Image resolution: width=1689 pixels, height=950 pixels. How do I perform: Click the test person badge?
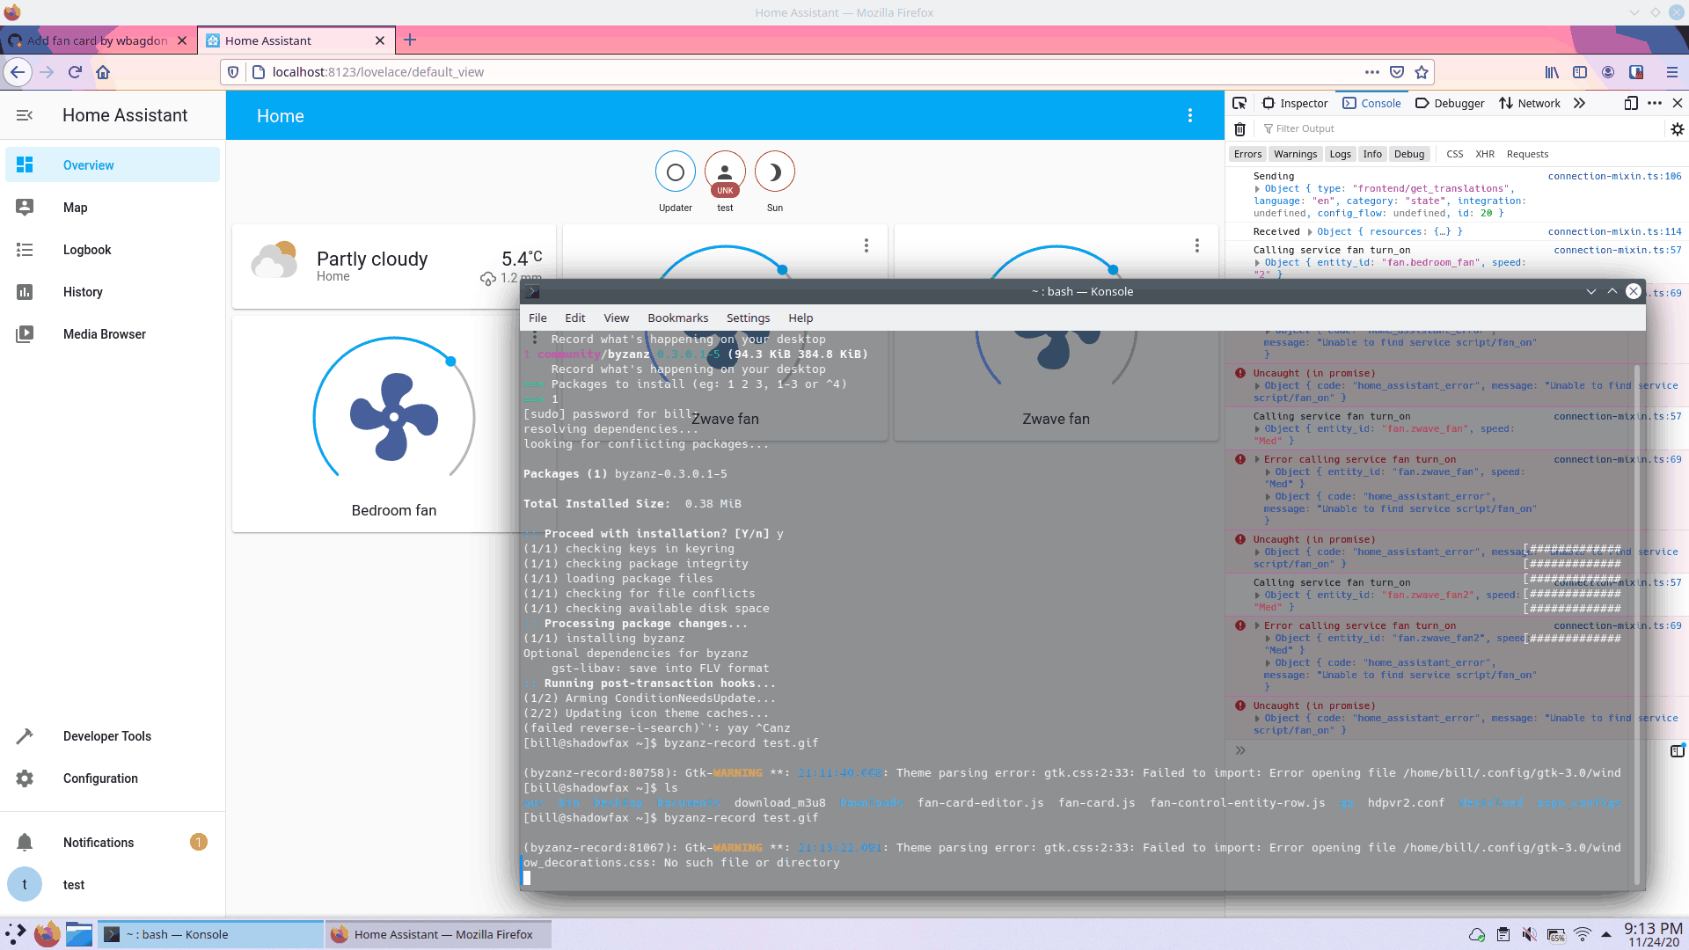pyautogui.click(x=725, y=172)
